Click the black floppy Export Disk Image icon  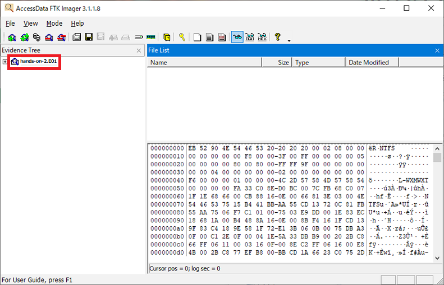pyautogui.click(x=89, y=37)
